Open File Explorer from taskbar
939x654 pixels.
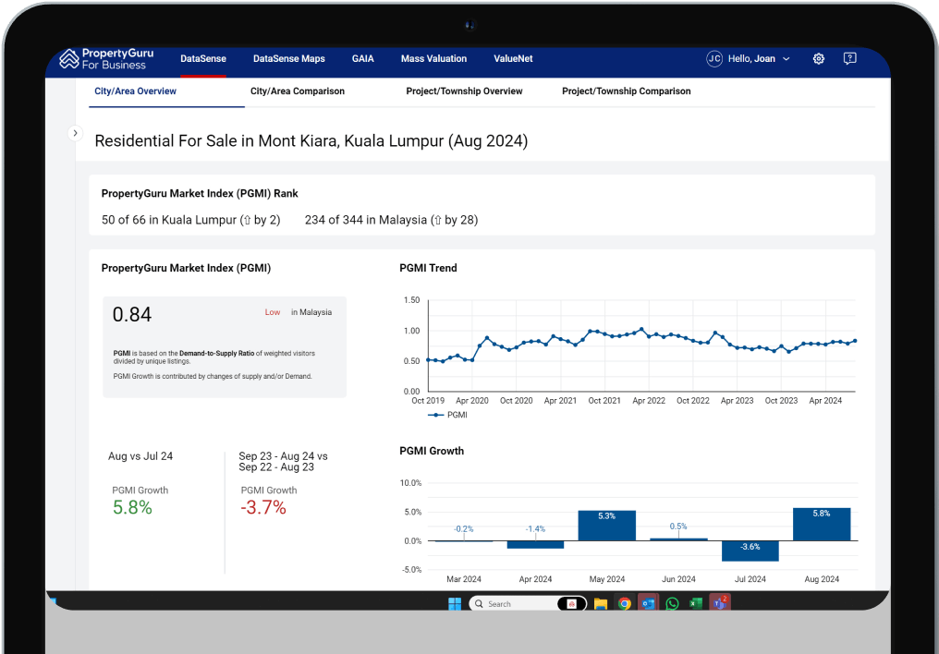[601, 604]
